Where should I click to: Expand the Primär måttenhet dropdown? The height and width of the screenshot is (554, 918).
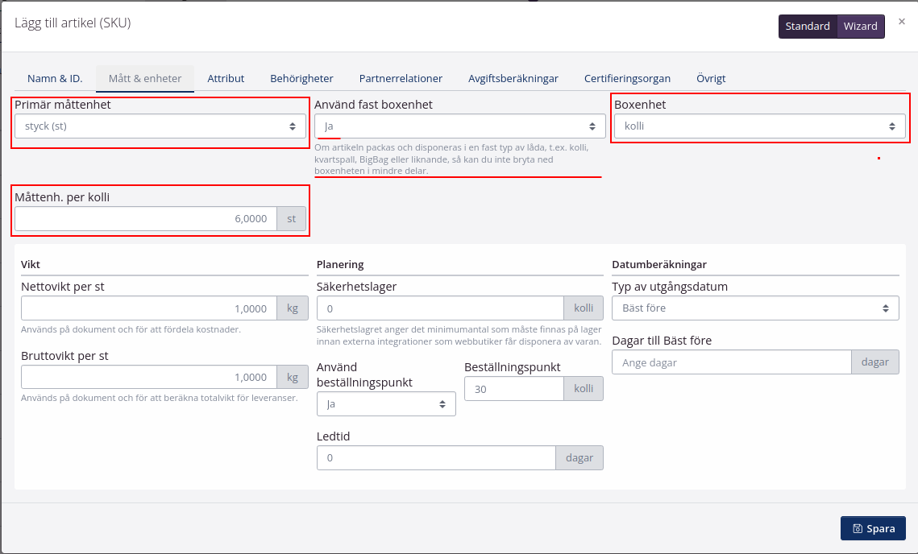160,126
